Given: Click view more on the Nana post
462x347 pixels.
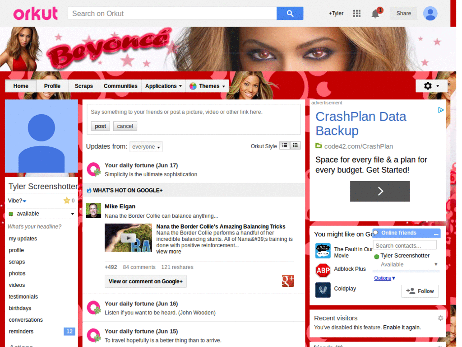Looking at the screenshot, I should [169, 251].
